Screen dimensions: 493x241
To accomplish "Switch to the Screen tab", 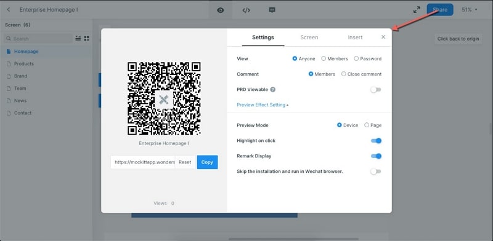I will click(x=309, y=38).
